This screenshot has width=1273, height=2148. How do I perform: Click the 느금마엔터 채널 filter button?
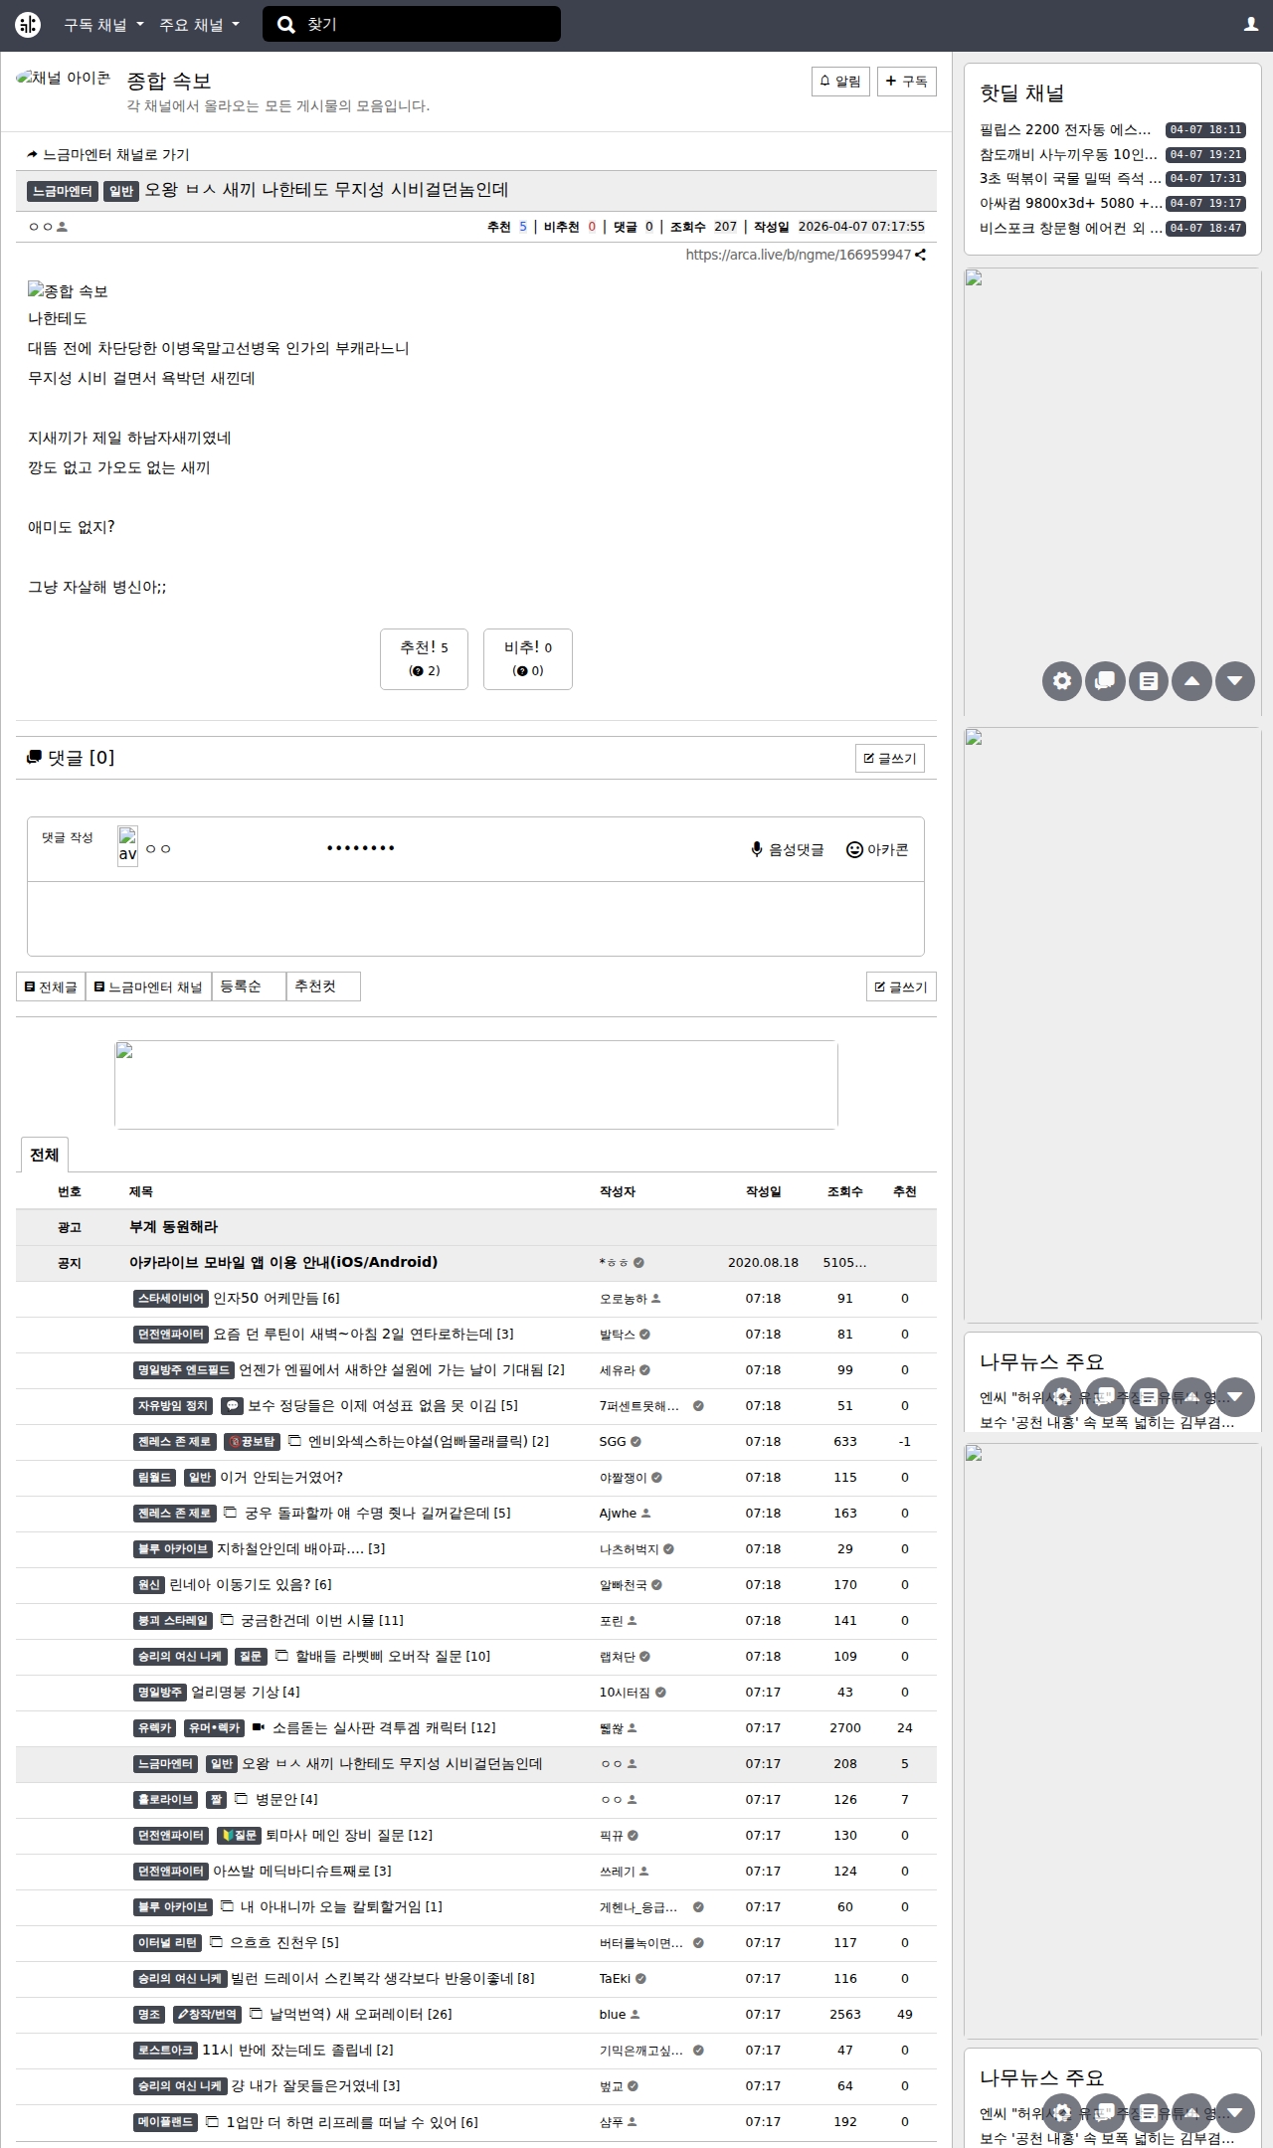coord(148,986)
